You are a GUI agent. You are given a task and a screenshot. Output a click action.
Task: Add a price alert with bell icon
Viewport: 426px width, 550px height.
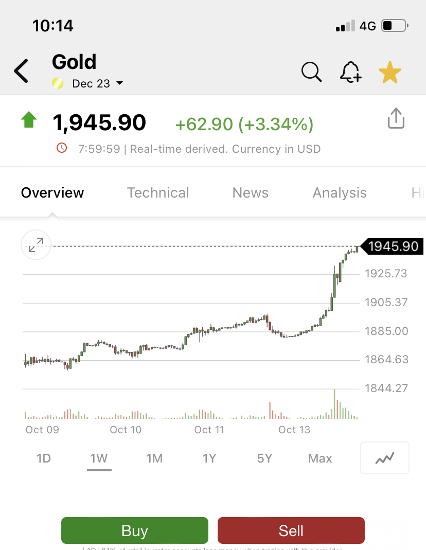click(350, 72)
